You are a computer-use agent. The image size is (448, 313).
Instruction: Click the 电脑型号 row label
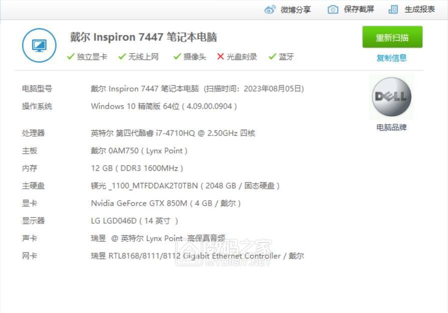point(37,89)
